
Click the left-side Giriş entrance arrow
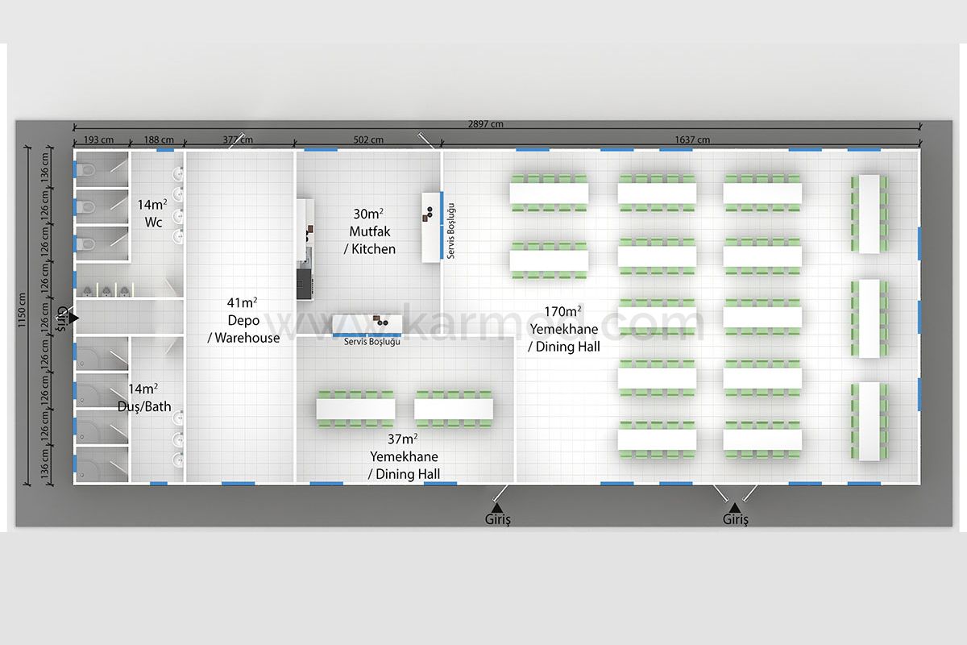click(x=73, y=319)
